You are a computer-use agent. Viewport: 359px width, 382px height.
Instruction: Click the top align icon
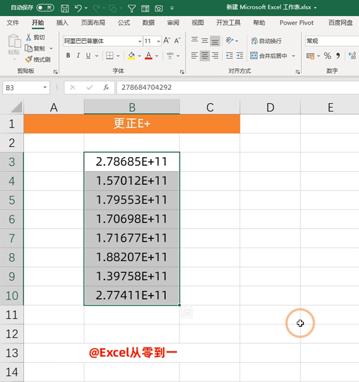194,40
